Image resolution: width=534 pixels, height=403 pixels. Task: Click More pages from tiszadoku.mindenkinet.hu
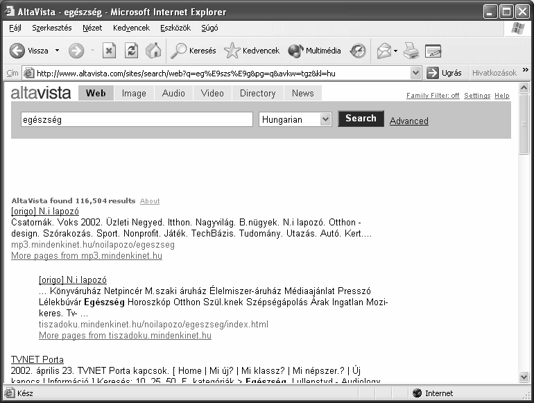[x=125, y=335]
